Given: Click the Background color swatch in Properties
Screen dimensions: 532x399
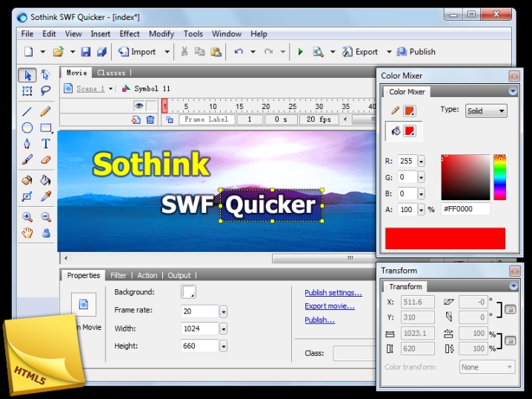Looking at the screenshot, I should point(188,292).
